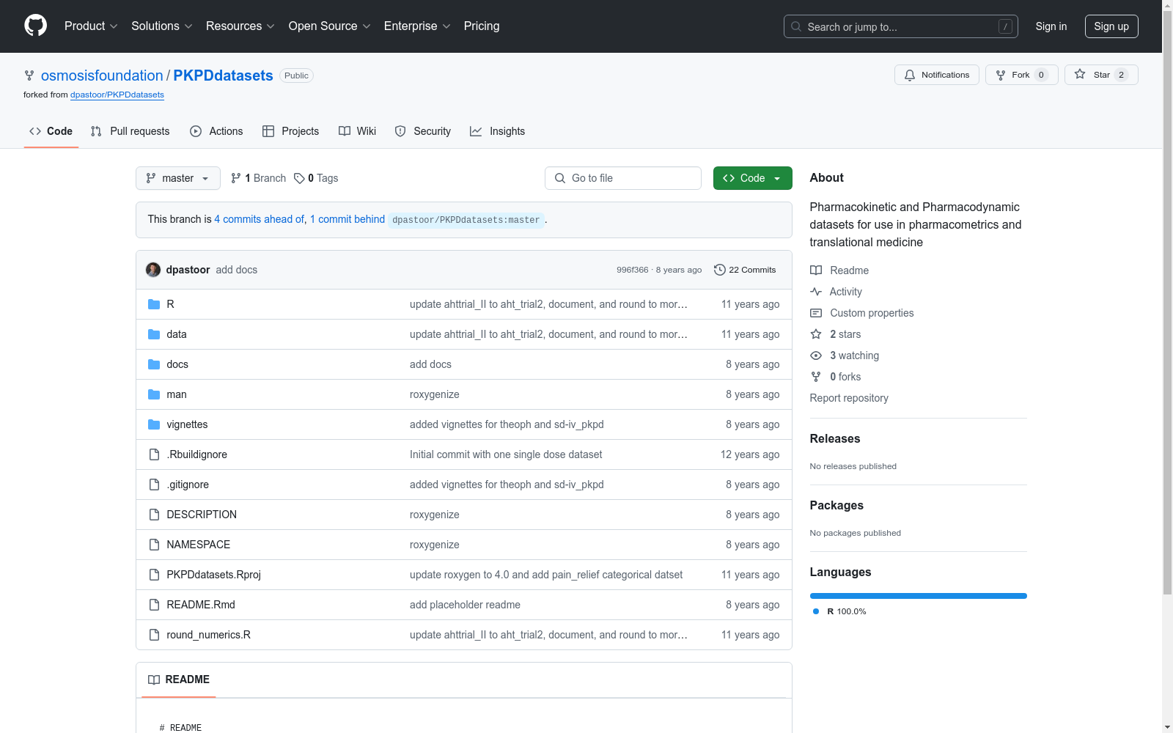This screenshot has height=733, width=1173.
Task: Click the star icon beside 2 stars
Action: click(816, 334)
